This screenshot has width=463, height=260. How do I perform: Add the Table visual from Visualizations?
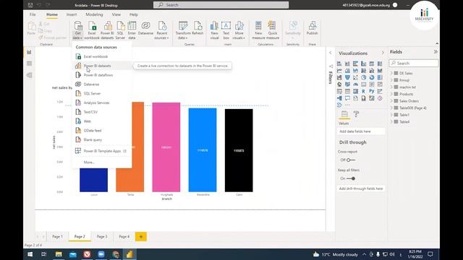point(347,92)
